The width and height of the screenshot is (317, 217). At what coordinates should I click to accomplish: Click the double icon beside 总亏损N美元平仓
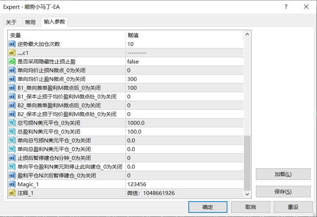point(12,123)
